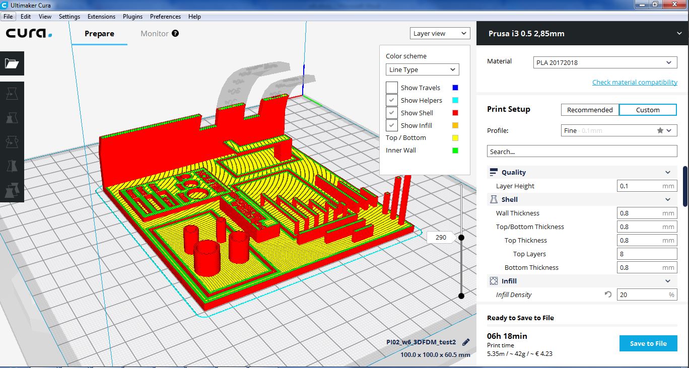The image size is (689, 368).
Task: Click the Layer Height value field
Action: (x=647, y=186)
